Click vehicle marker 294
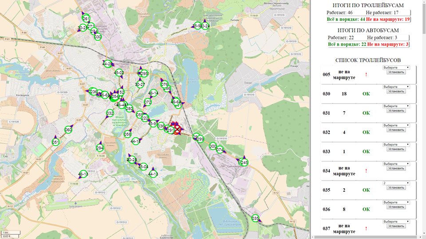The image size is (426, 239). (x=100, y=148)
